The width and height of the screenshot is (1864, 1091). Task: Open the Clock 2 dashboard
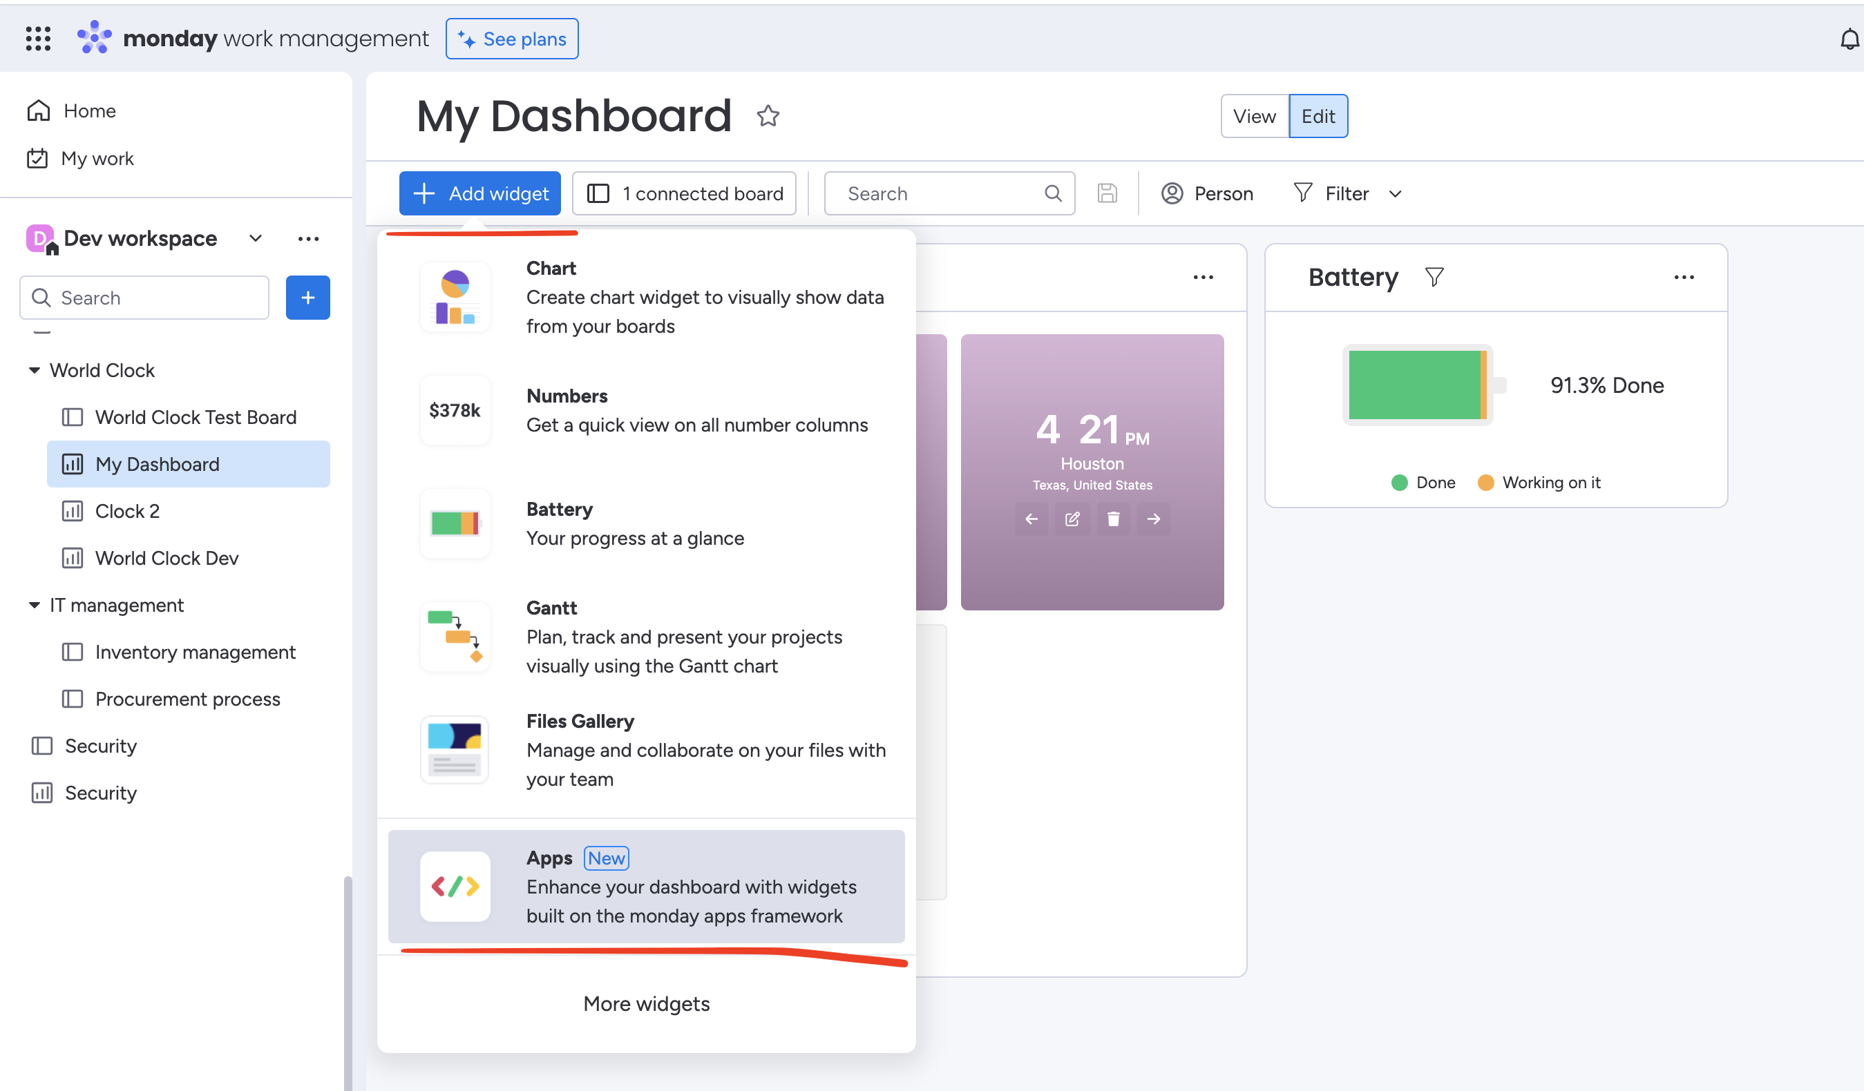coord(189,512)
